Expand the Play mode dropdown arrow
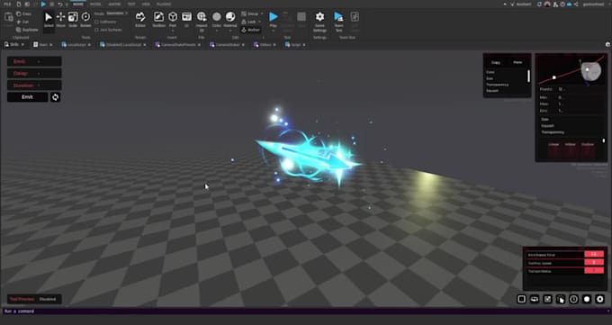Image resolution: width=612 pixels, height=325 pixels. (x=274, y=30)
